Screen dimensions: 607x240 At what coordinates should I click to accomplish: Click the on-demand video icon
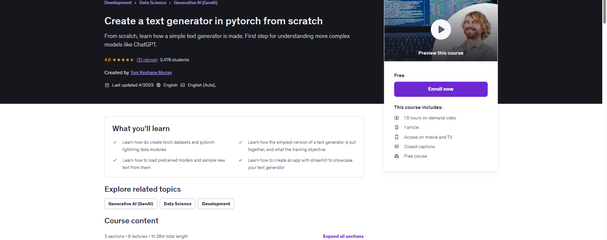(396, 118)
